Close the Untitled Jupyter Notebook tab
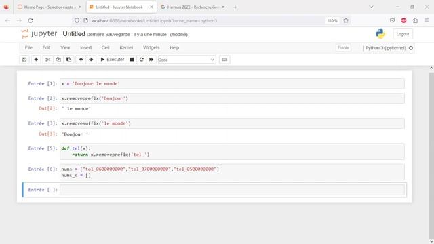Image resolution: width=434 pixels, height=244 pixels. (151, 7)
